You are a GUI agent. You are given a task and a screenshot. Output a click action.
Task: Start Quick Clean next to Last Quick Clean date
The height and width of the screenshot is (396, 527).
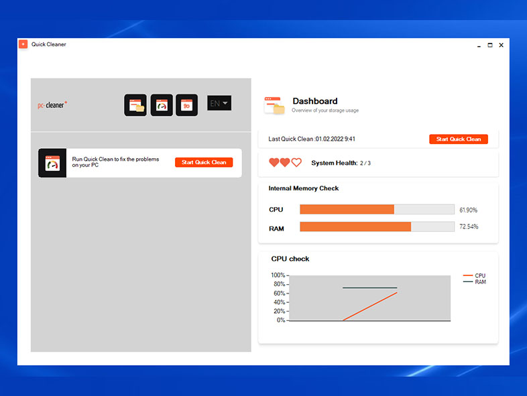click(459, 139)
